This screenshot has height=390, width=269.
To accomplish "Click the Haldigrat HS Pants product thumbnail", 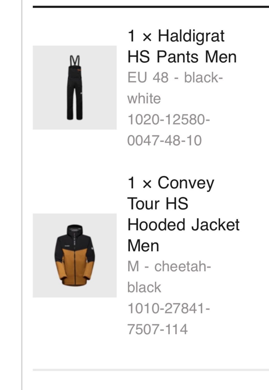I will (75, 87).
